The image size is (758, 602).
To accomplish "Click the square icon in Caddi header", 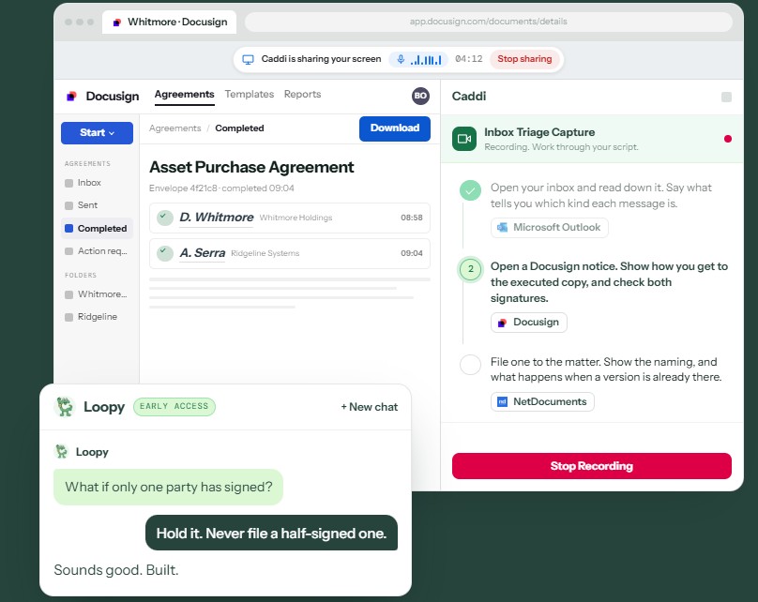I will coord(726,97).
